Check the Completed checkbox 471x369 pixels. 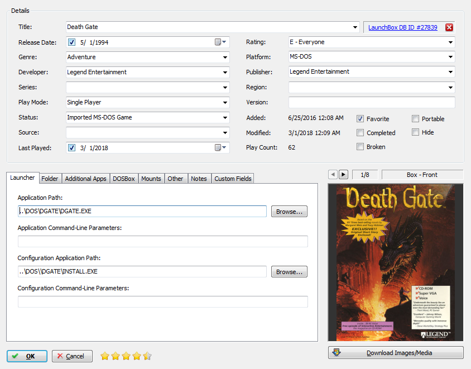(360, 132)
